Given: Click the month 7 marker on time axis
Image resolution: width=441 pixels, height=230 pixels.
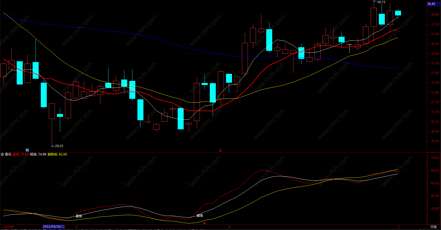Looking at the screenshot, I should pyautogui.click(x=399, y=227).
